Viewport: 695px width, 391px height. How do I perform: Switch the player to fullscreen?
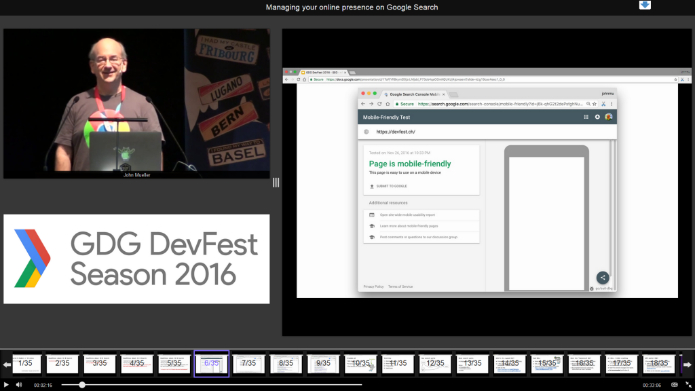(688, 385)
